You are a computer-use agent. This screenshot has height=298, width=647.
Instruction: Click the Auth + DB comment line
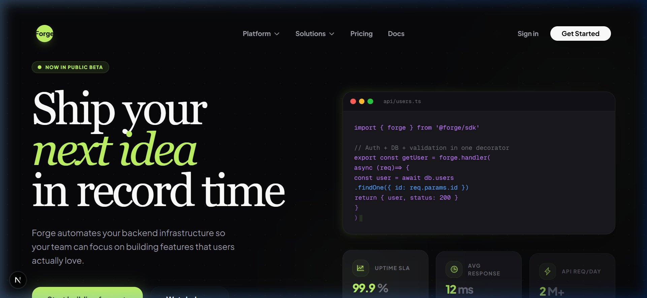432,148
